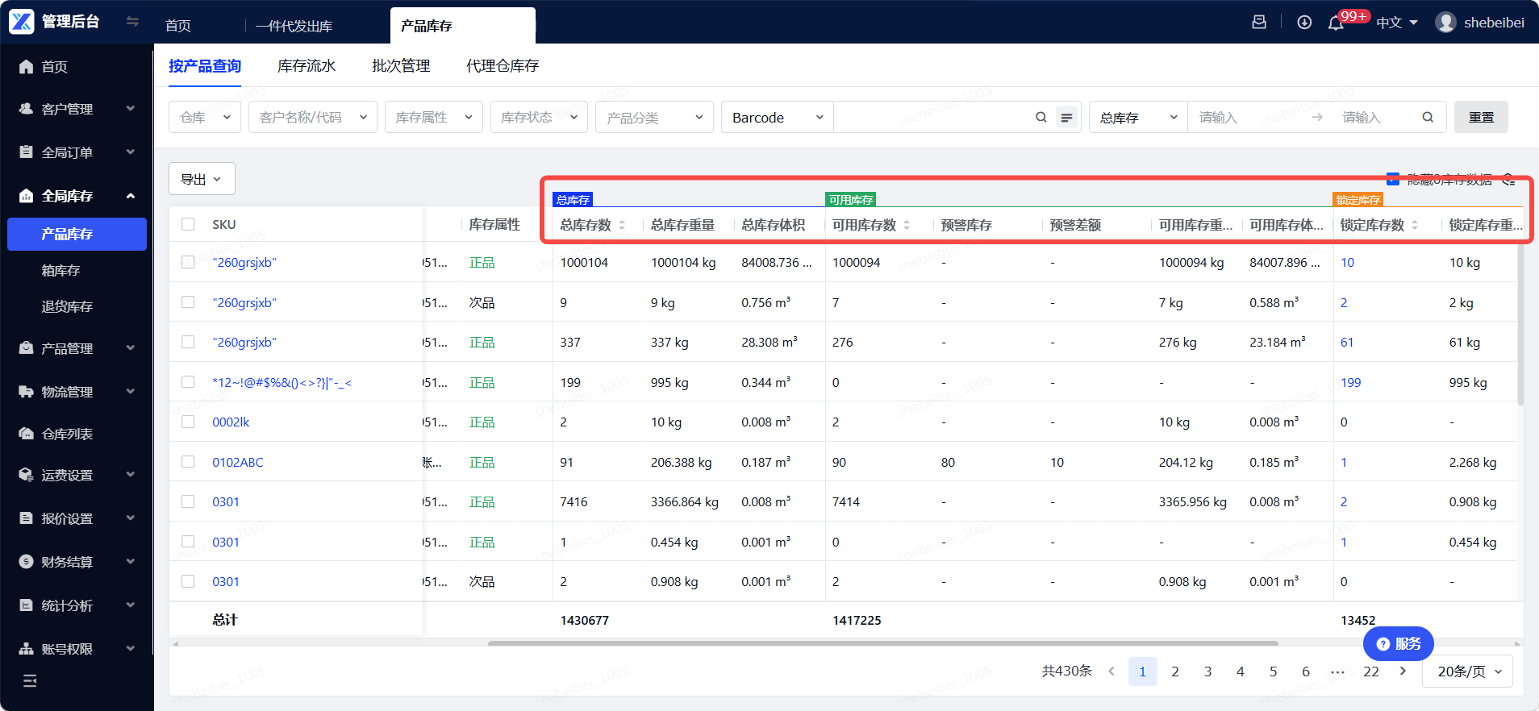Open 客户名称/代码 dropdown
The image size is (1539, 711).
click(313, 118)
